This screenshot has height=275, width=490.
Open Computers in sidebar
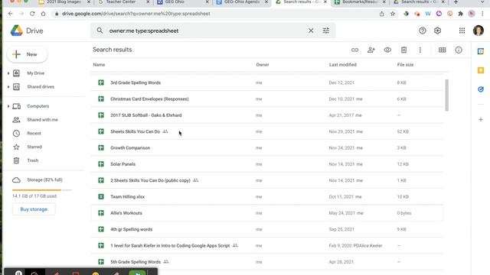pyautogui.click(x=38, y=106)
